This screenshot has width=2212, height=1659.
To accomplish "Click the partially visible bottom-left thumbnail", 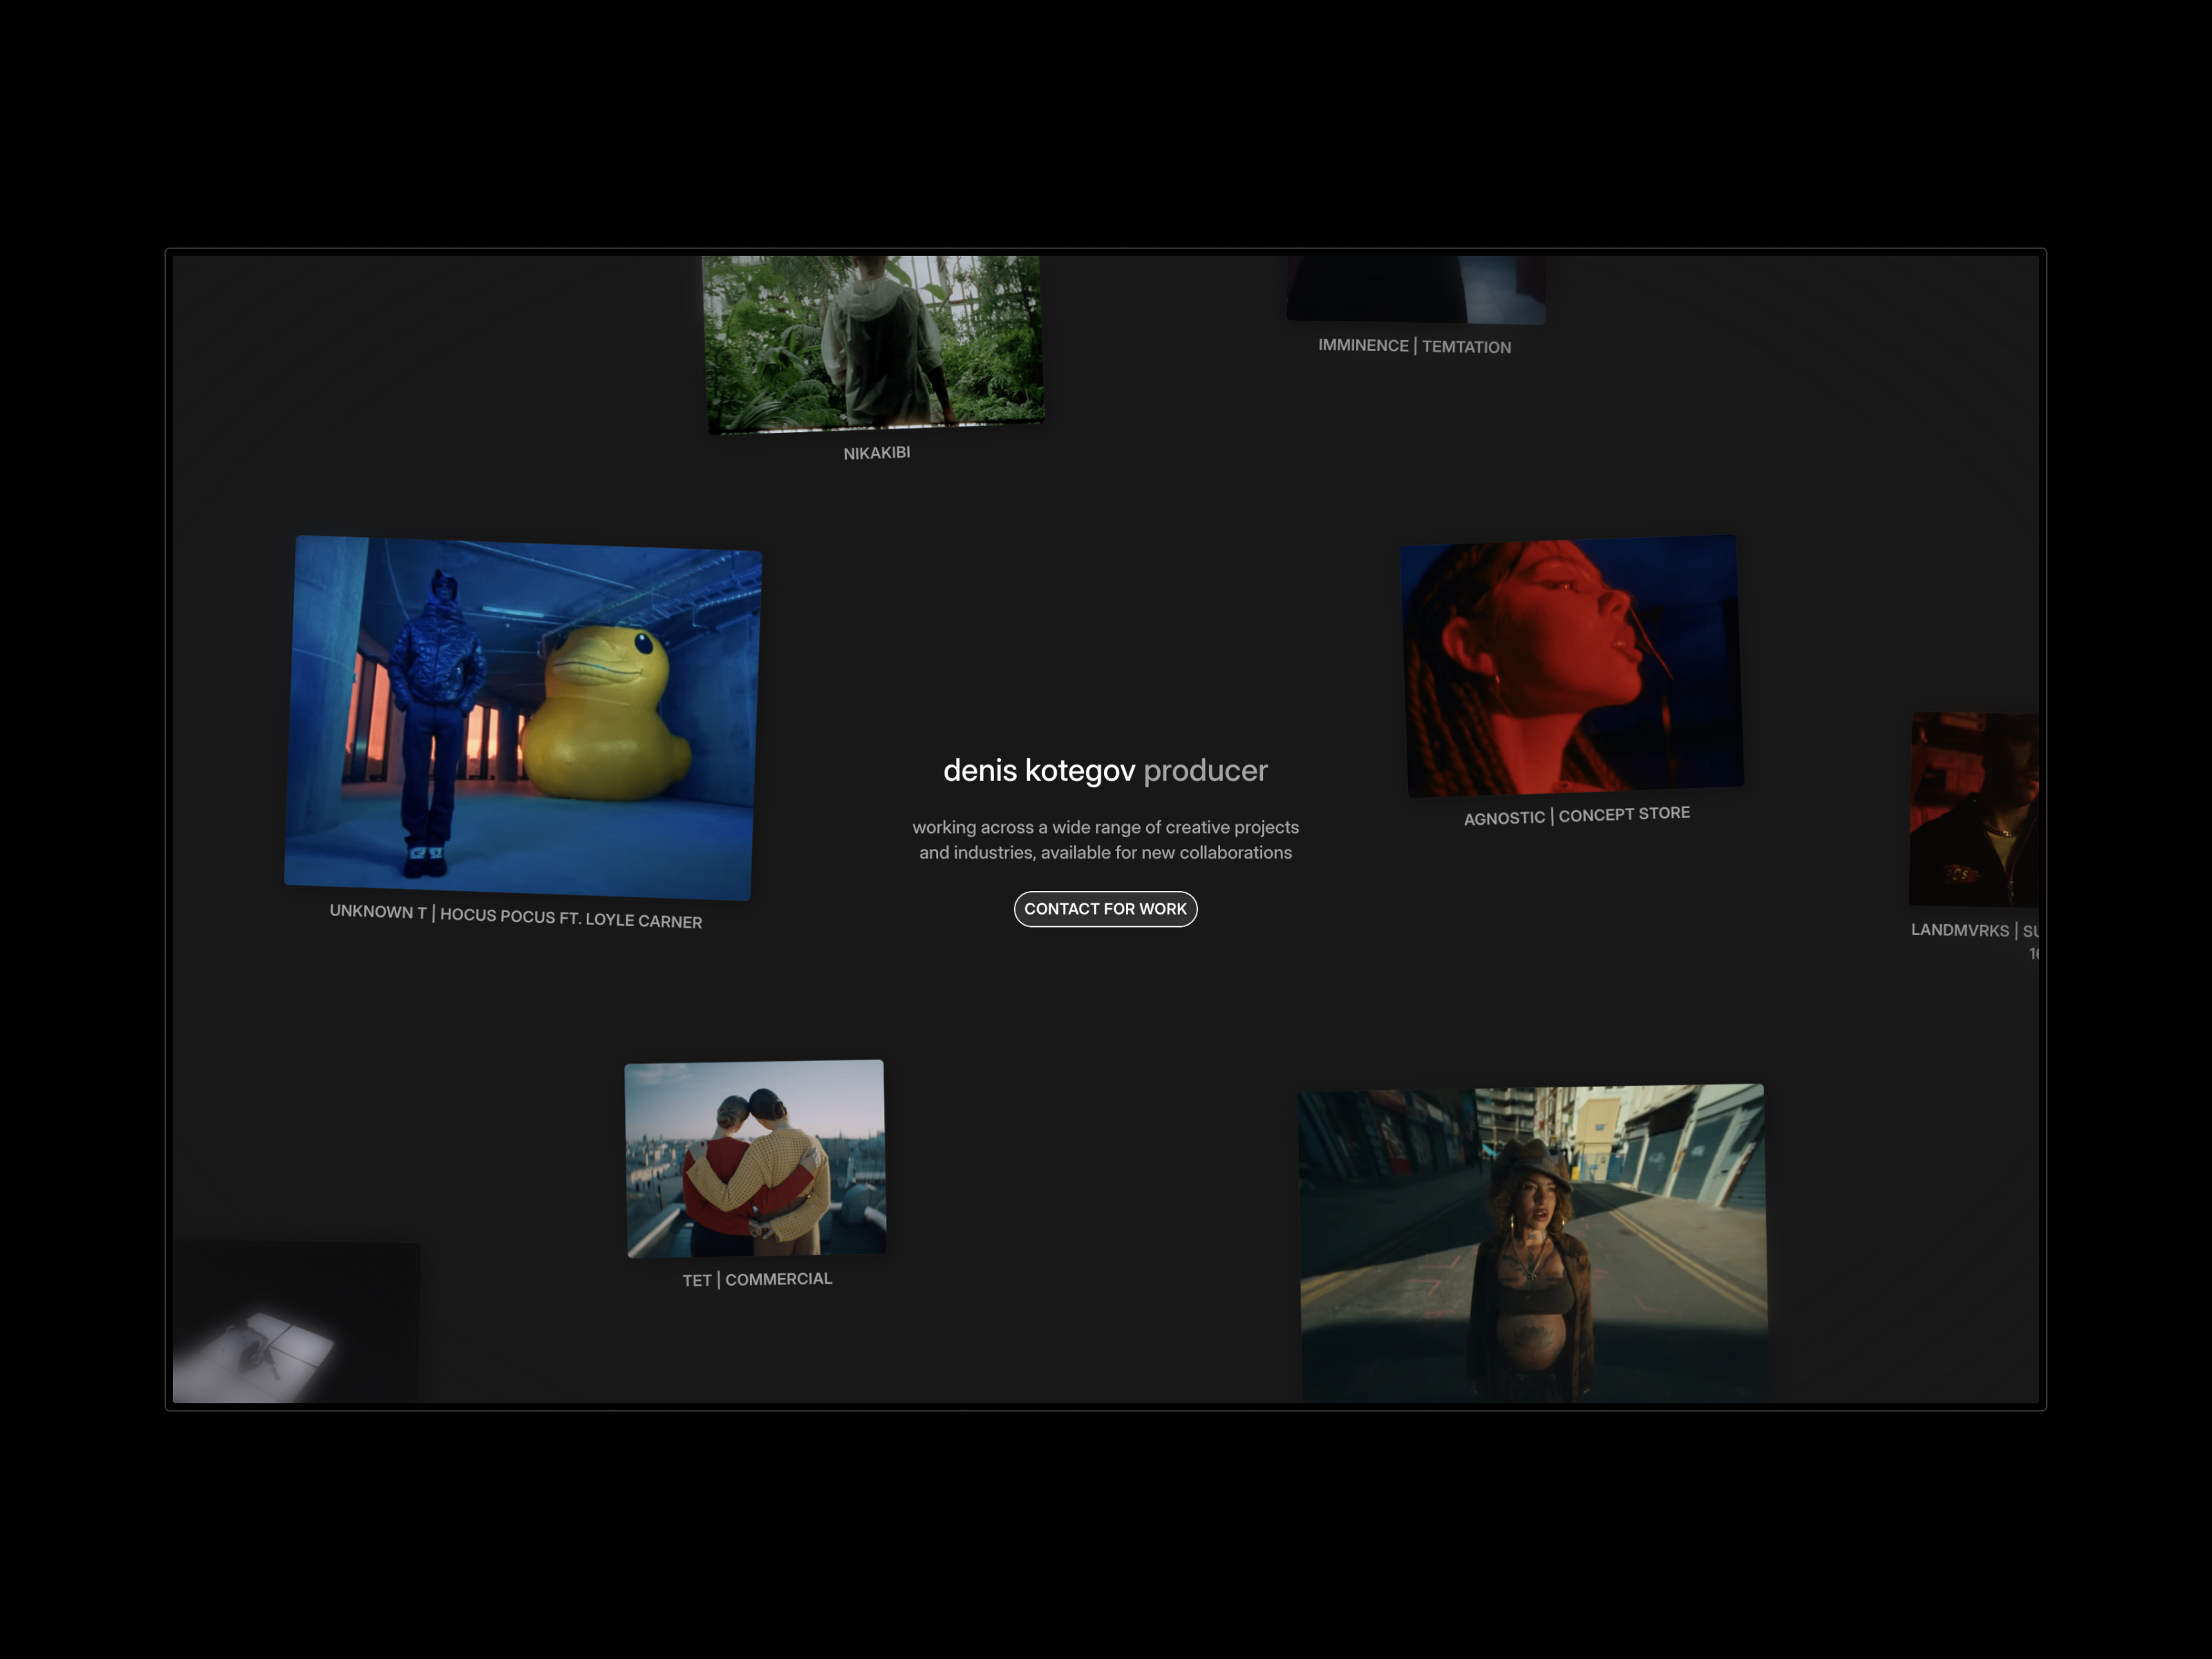I will click(295, 1320).
